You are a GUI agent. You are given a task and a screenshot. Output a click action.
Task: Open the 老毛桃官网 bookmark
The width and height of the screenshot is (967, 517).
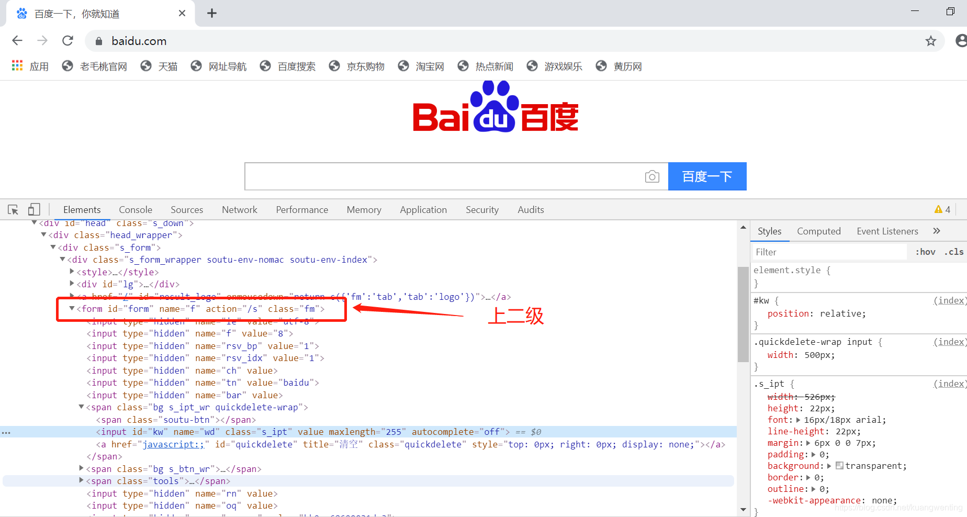(95, 66)
